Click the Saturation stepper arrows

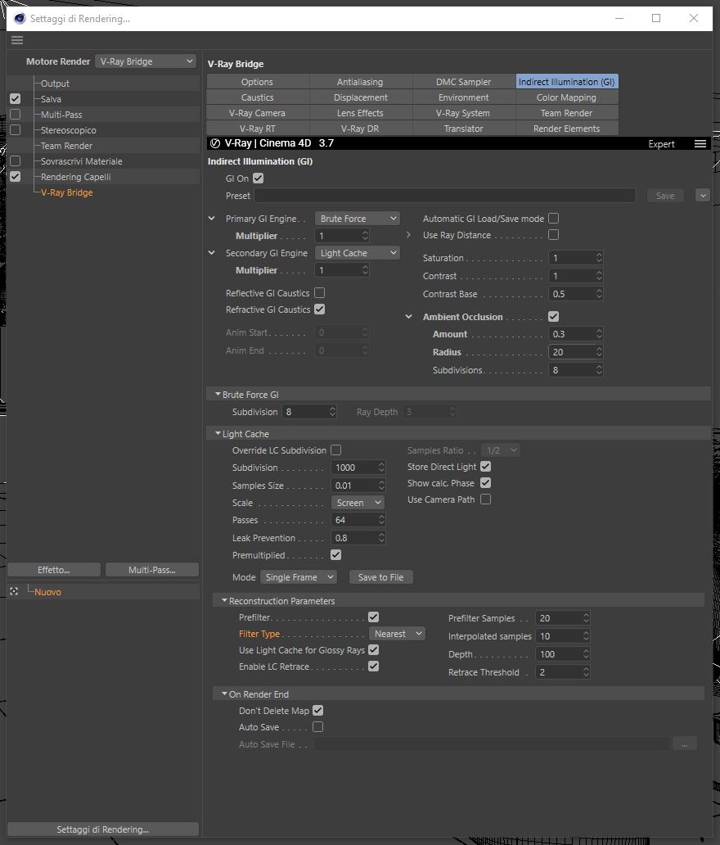[x=599, y=258]
